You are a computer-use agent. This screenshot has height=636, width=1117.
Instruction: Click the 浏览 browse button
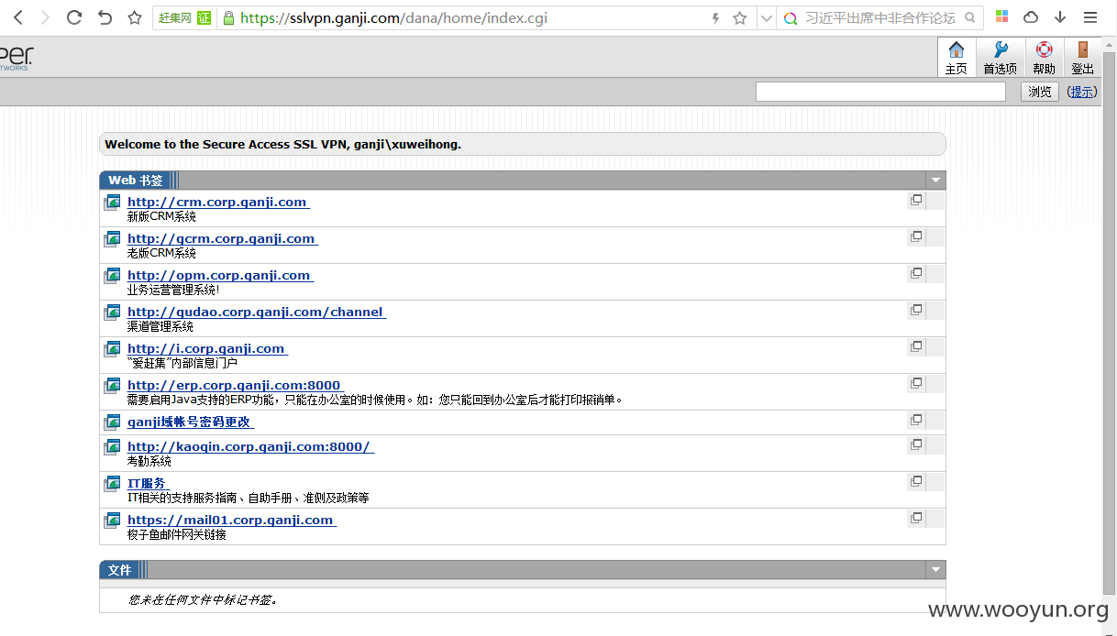tap(1040, 92)
